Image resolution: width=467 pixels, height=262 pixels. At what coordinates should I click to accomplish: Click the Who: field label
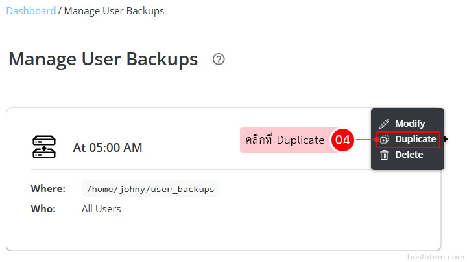tap(43, 208)
